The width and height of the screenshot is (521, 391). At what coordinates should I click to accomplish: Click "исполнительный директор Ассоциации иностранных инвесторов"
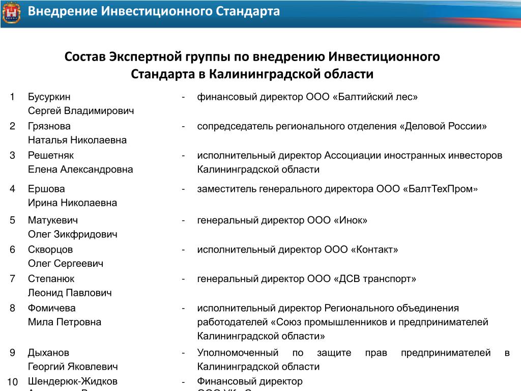point(350,155)
